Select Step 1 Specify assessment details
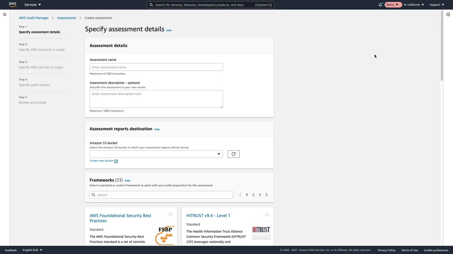Screen dimensions: 453x254 [x=39, y=32]
